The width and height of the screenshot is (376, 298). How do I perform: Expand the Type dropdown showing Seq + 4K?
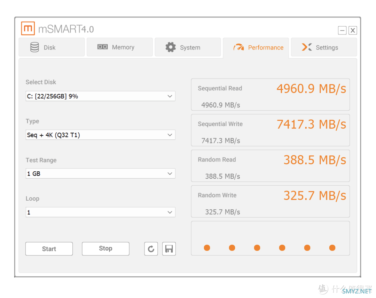[100, 135]
